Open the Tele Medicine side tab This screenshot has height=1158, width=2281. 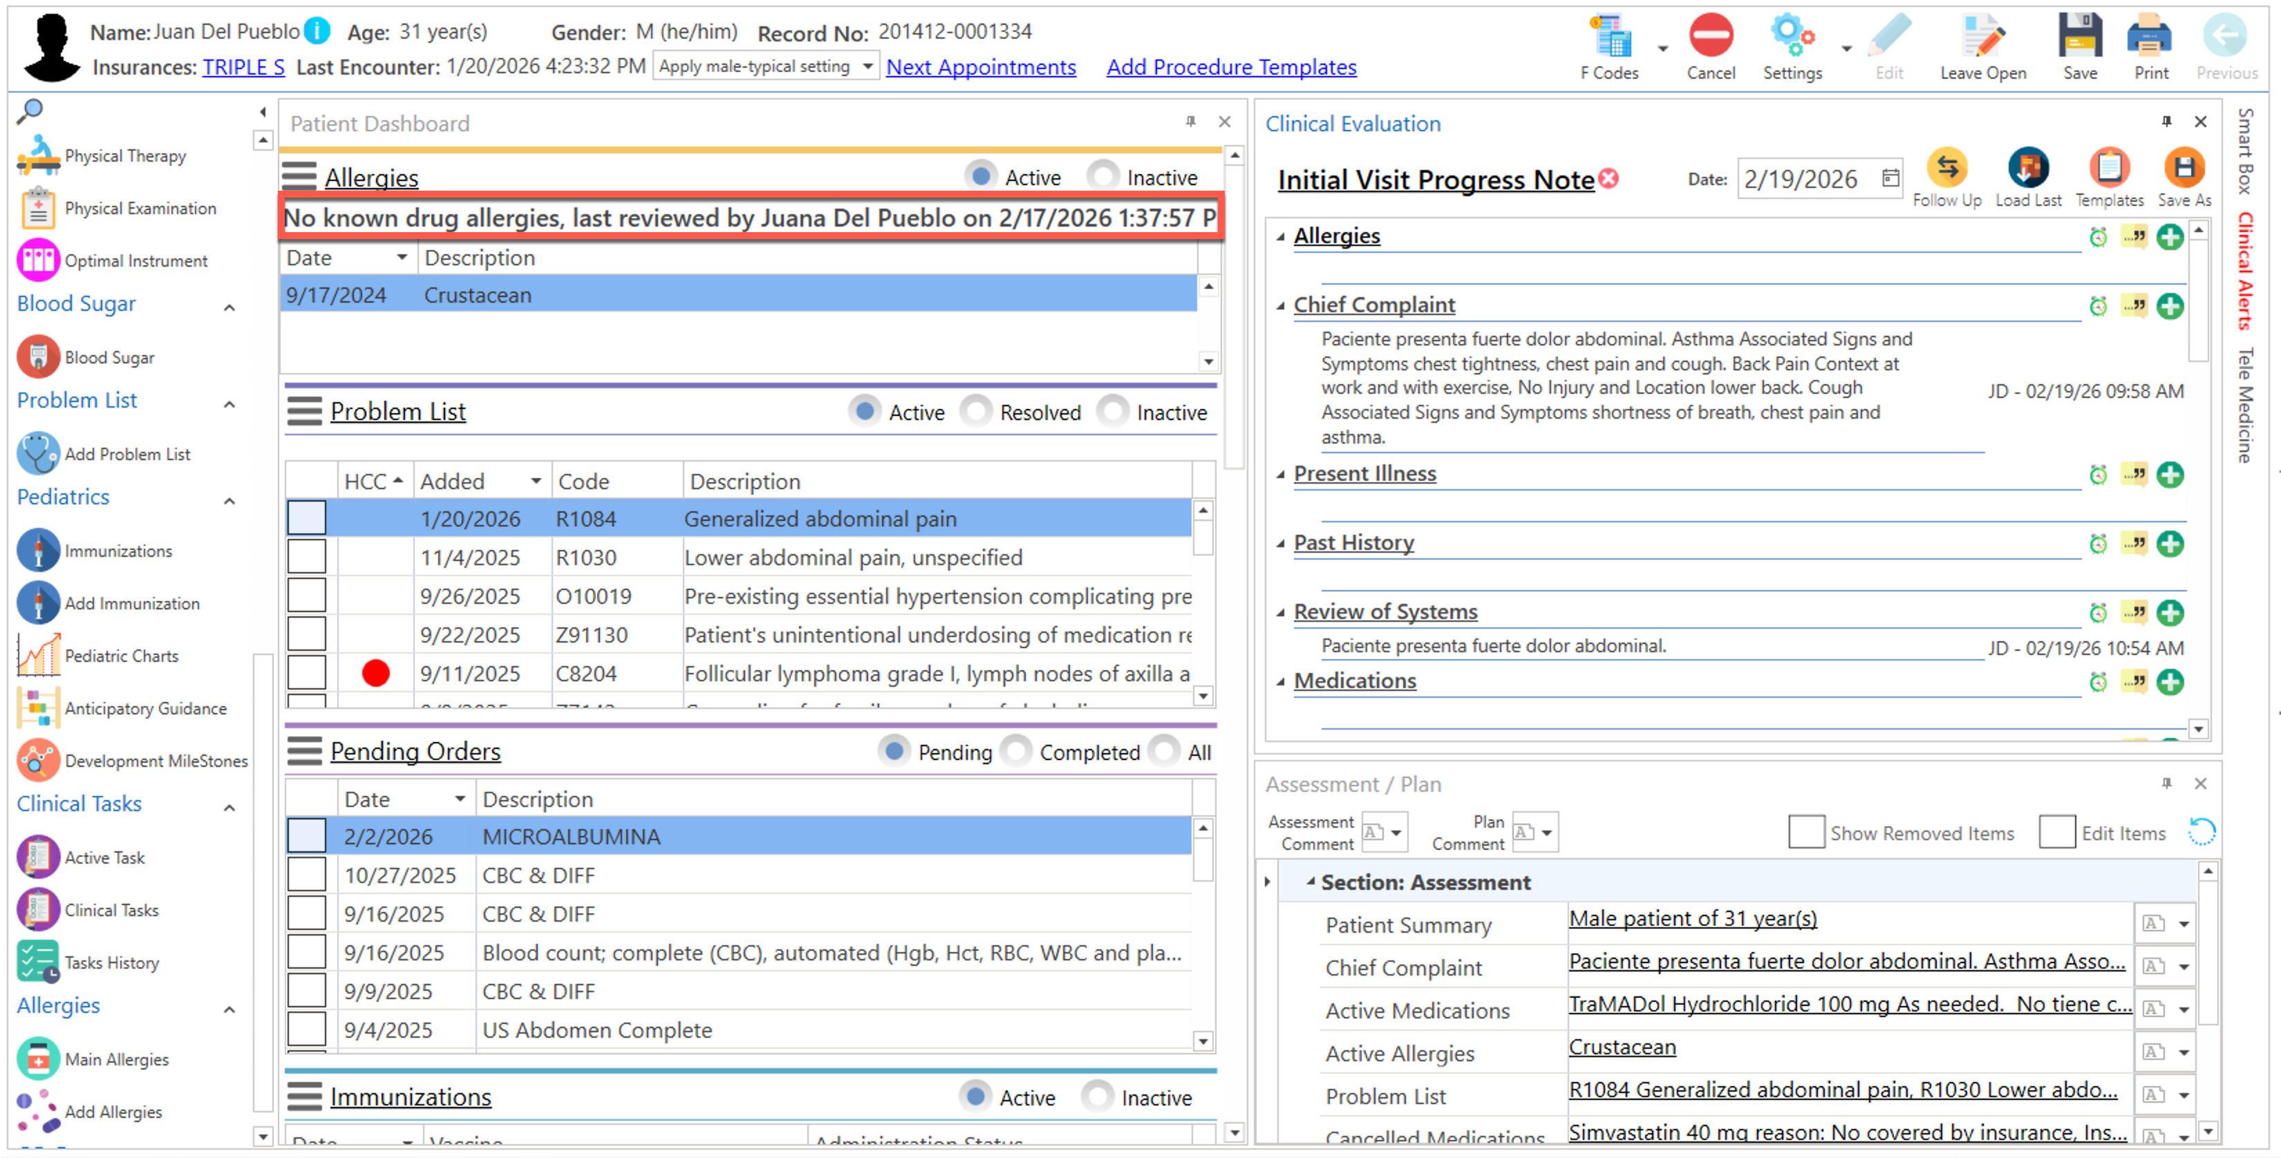click(x=2246, y=405)
